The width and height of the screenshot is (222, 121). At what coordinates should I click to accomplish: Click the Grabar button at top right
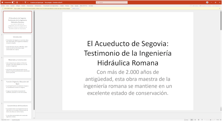tap(195, 6)
